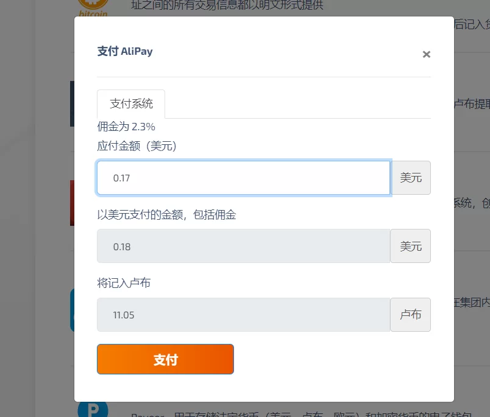Click the 将记入卢布 label
The image size is (490, 417).
coord(124,283)
